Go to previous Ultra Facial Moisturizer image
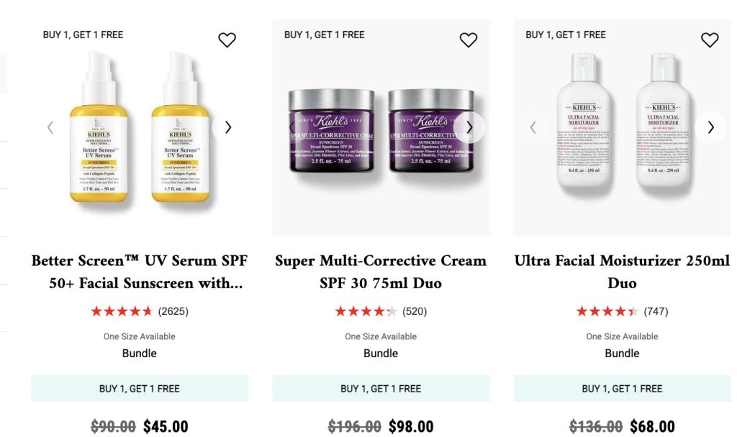Image resolution: width=737 pixels, height=437 pixels. tap(533, 127)
